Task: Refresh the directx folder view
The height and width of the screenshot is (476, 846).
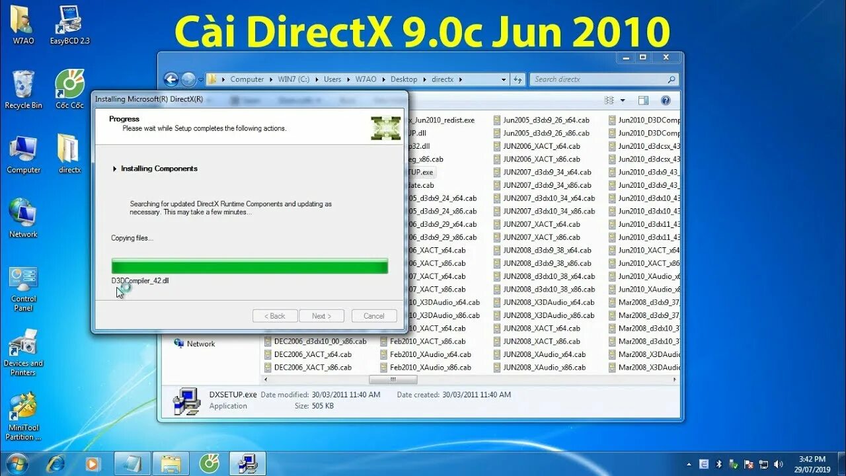Action: pos(518,79)
